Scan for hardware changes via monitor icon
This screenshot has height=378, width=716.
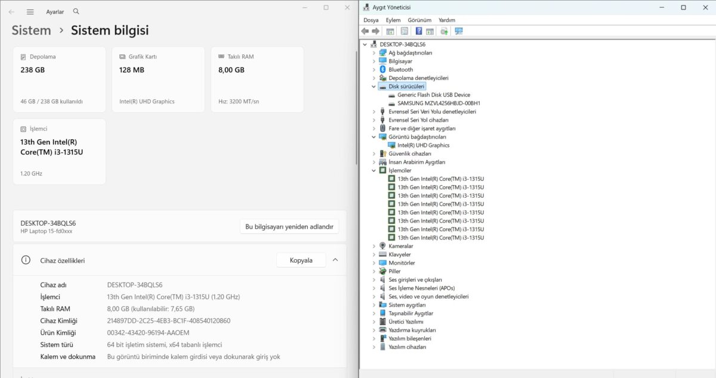(459, 31)
